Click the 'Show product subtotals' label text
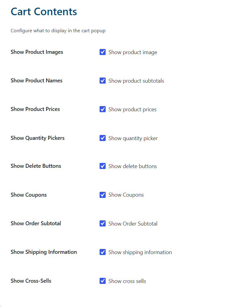Image resolution: width=245 pixels, height=307 pixels. pos(136,81)
